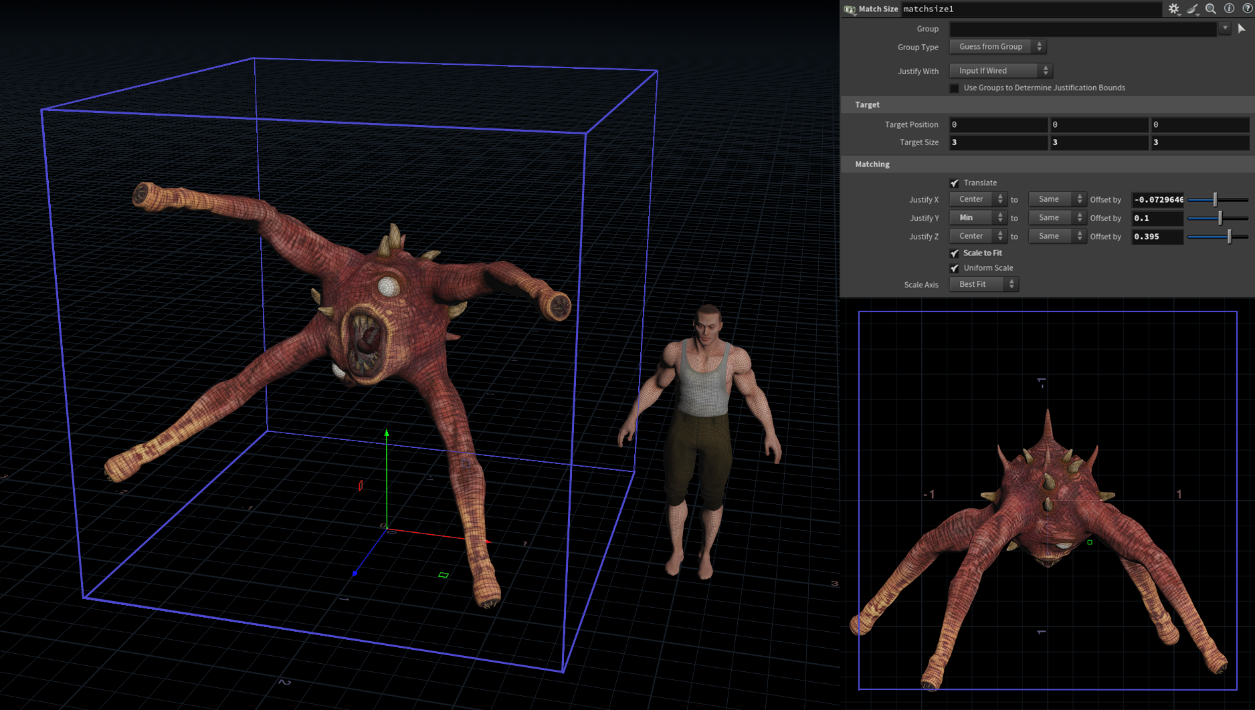Open the Group Type dropdown
Viewport: 1255px width, 710px height.
pyautogui.click(x=997, y=47)
